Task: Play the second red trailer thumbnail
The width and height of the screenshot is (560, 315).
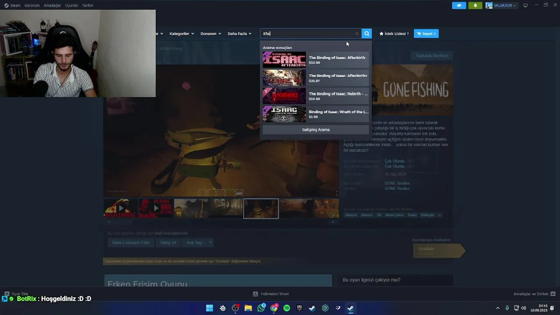Action: 155,208
